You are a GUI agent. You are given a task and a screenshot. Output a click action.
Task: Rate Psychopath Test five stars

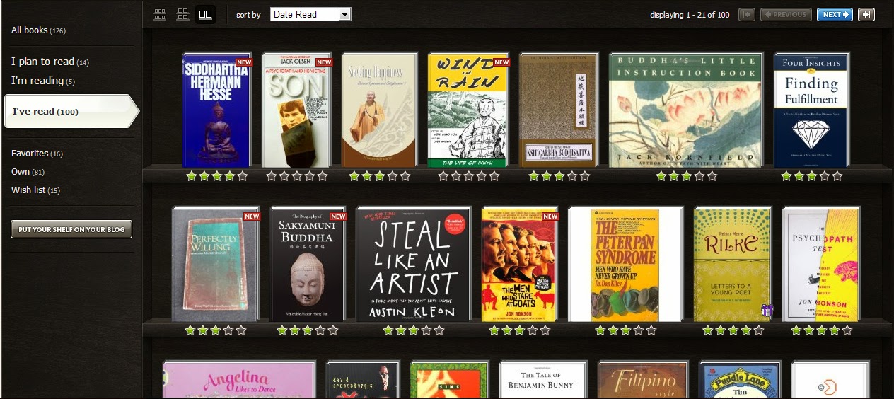[x=847, y=330]
